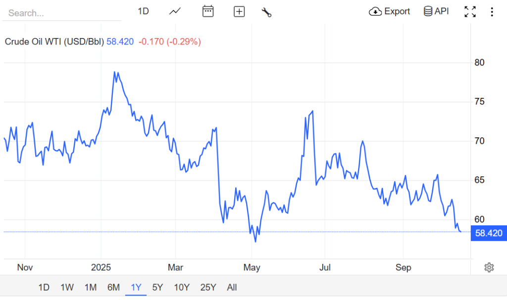Show All available price history

coord(232,287)
